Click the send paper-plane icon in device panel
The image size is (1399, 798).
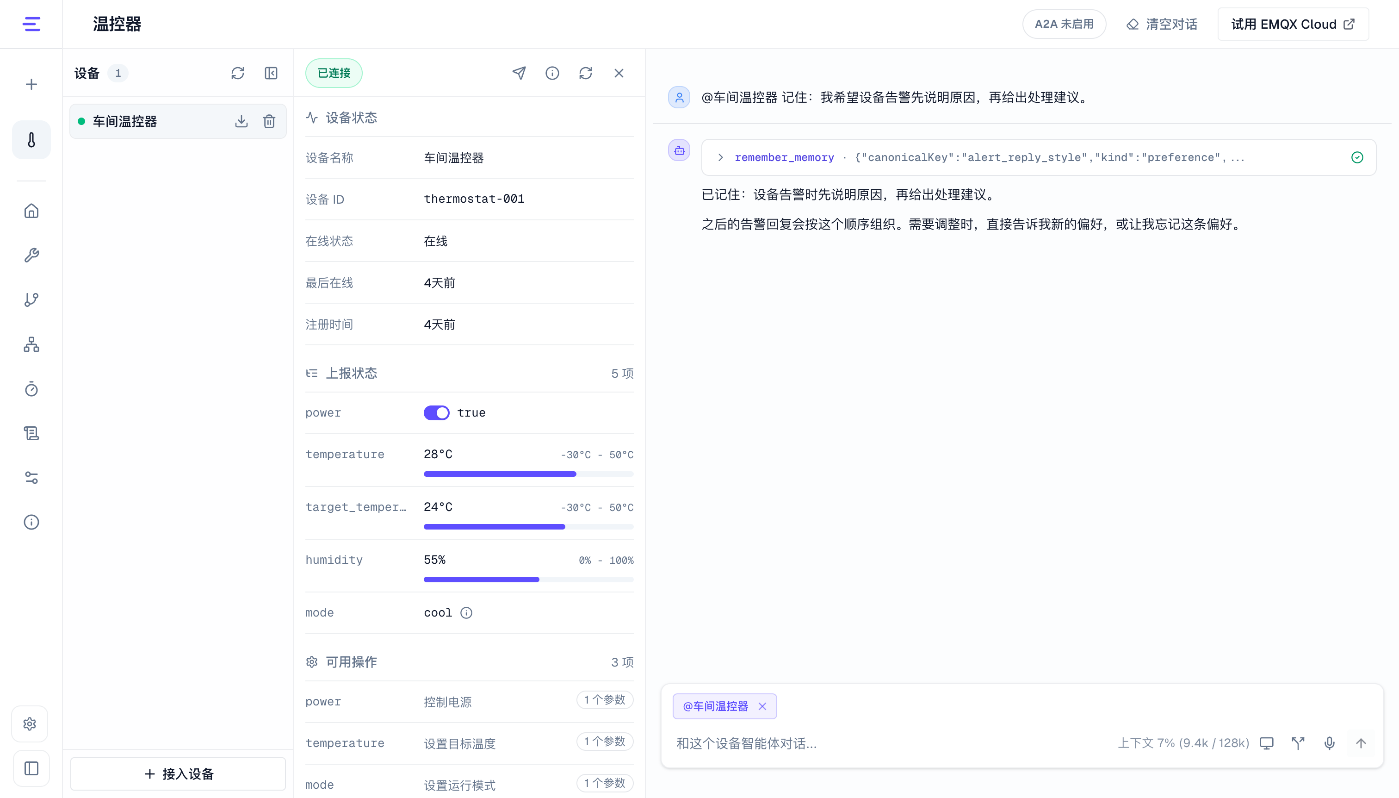pyautogui.click(x=519, y=73)
